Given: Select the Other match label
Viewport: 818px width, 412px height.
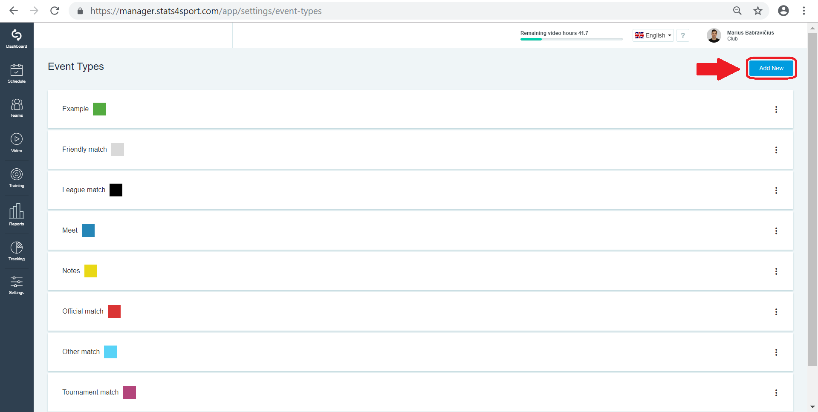Looking at the screenshot, I should point(81,352).
